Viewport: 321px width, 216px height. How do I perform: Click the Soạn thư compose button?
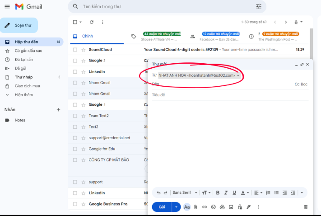[19, 25]
